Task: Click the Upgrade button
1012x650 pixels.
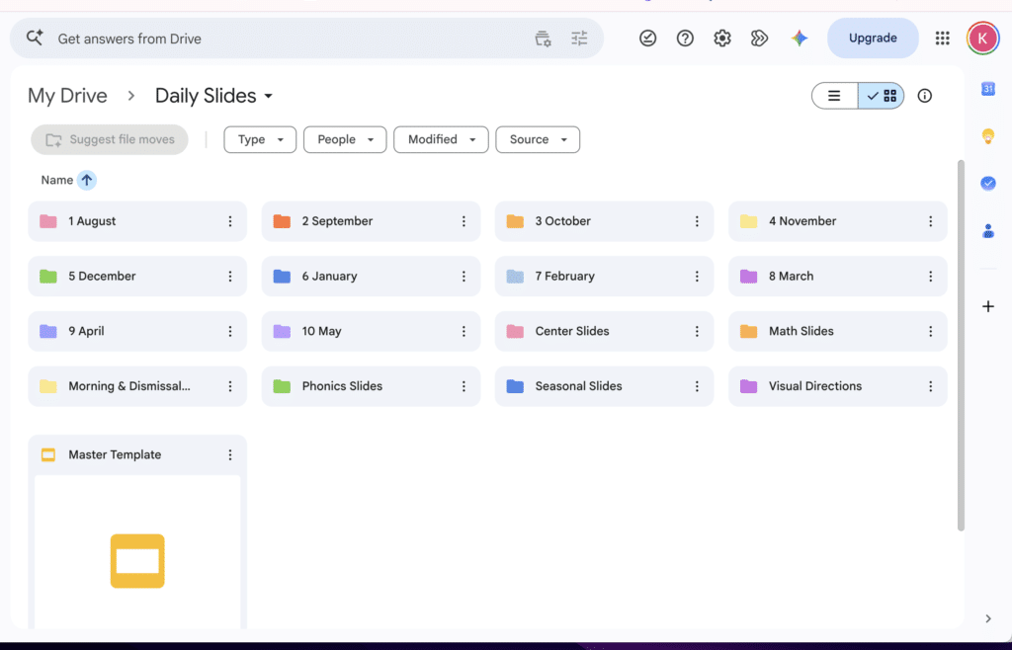Action: tap(873, 39)
